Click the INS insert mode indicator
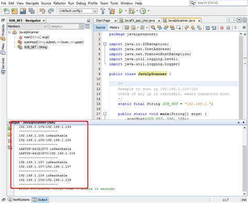 (244, 200)
